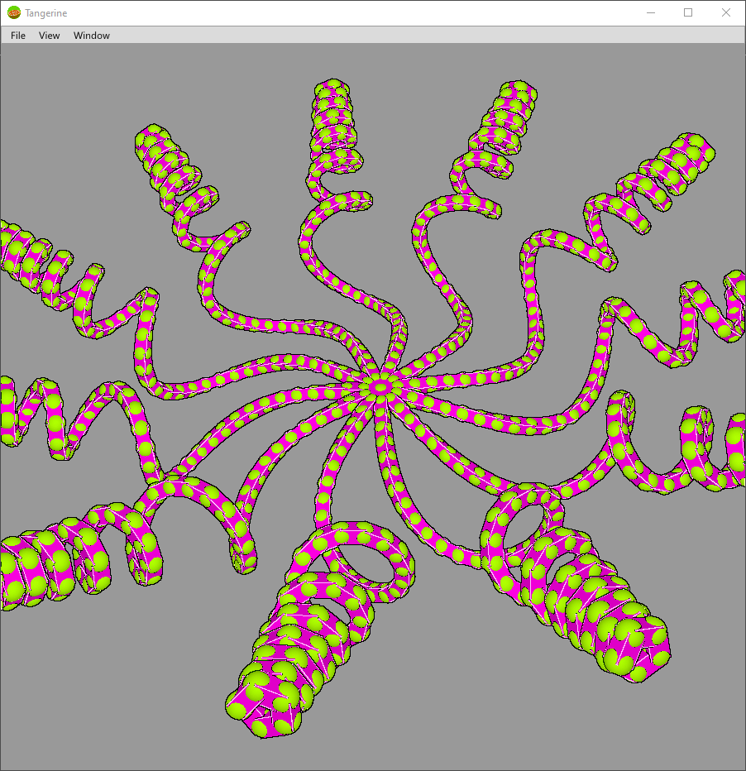This screenshot has width=746, height=771.
Task: Close the Tangerine window
Action: (x=726, y=12)
